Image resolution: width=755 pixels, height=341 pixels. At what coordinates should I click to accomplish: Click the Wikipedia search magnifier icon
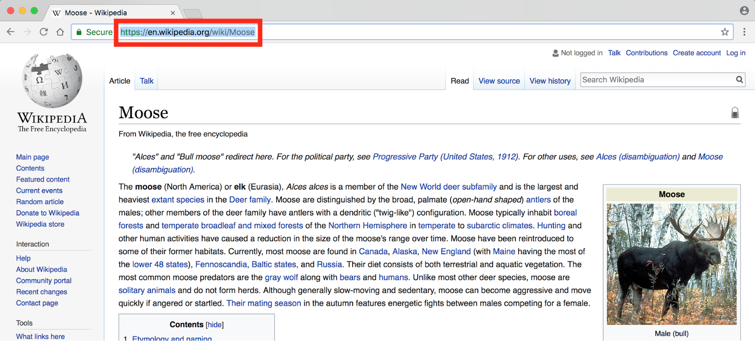coord(739,80)
